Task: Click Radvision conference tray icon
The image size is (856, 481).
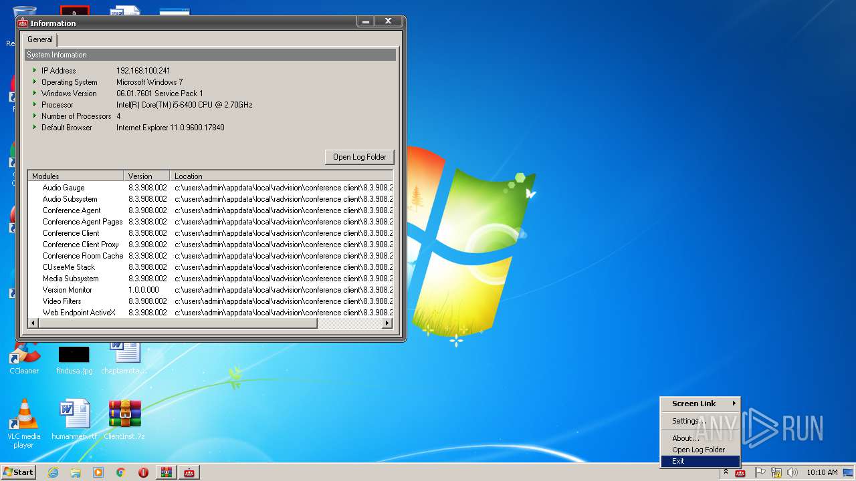Action: point(740,473)
